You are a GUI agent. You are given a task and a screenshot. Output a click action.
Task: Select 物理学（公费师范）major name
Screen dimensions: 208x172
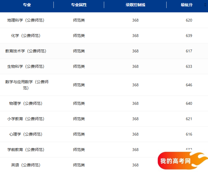pyautogui.click(x=26, y=103)
